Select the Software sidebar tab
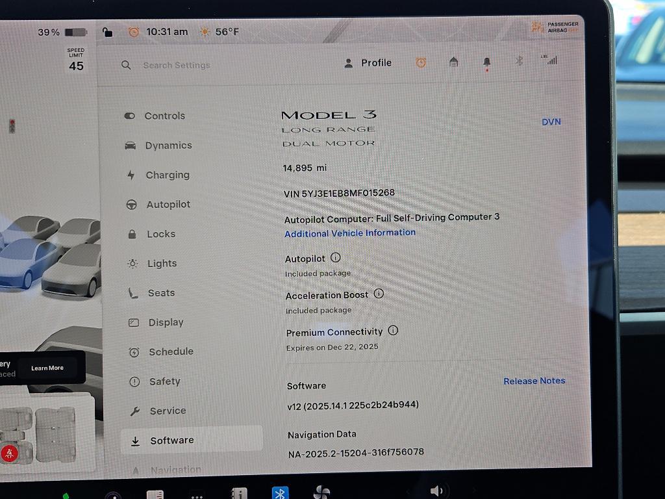Viewport: 665px width, 499px height. click(171, 440)
